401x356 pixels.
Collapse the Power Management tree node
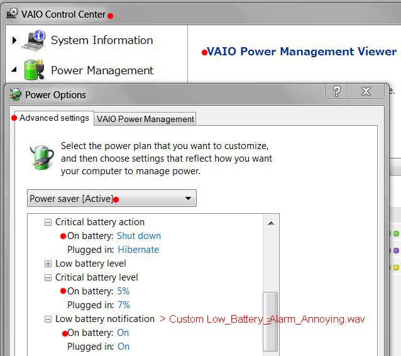(x=14, y=70)
